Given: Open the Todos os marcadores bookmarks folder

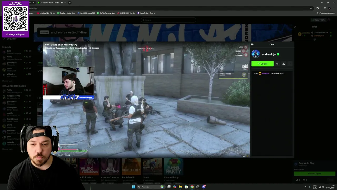Looking at the screenshot, I should point(326,13).
